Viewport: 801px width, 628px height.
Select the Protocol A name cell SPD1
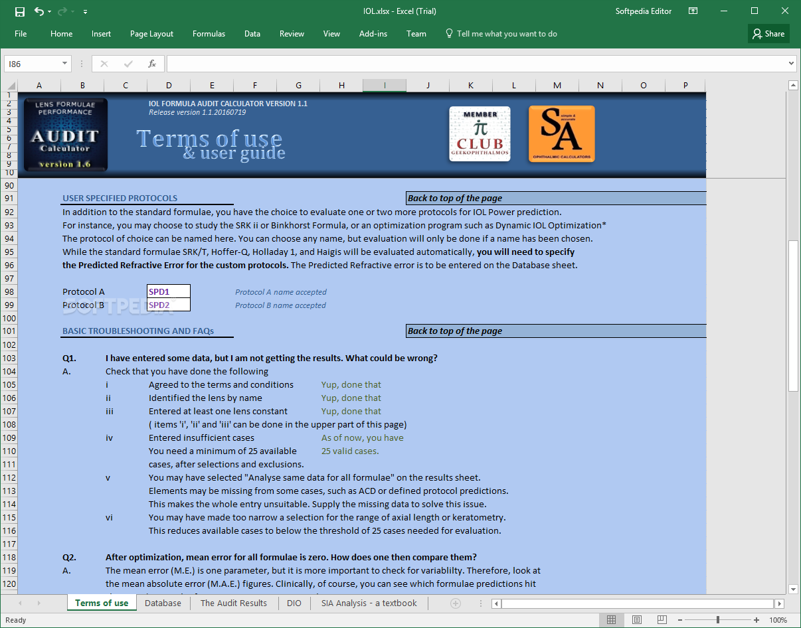click(x=169, y=291)
